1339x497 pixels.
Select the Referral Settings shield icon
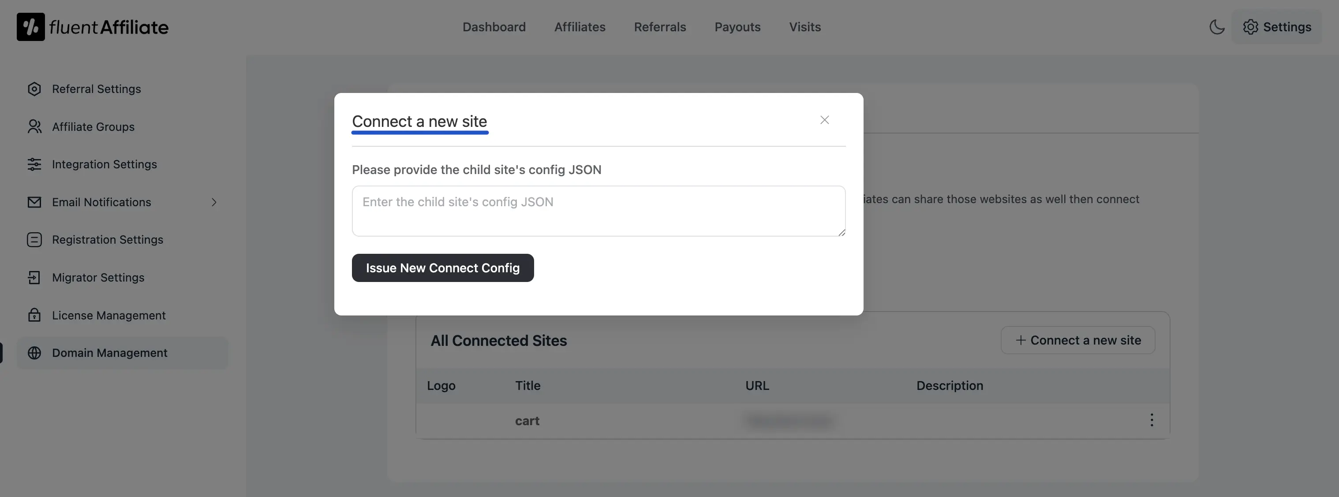coord(34,88)
